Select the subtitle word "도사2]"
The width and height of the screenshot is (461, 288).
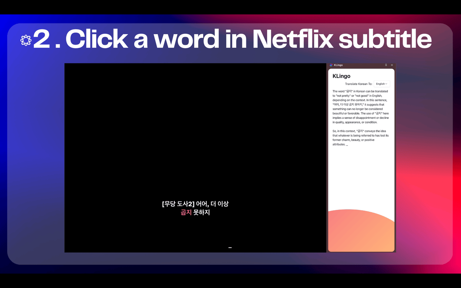(x=186, y=204)
